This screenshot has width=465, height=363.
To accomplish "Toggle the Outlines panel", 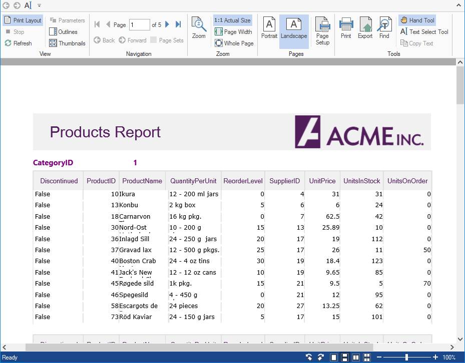I will (63, 32).
